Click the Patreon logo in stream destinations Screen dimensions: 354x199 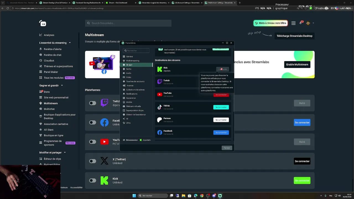[160, 120]
